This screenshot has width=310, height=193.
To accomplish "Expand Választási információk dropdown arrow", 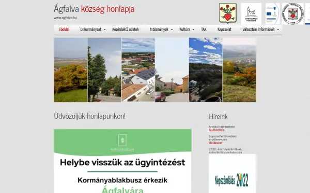I will coord(278,29).
